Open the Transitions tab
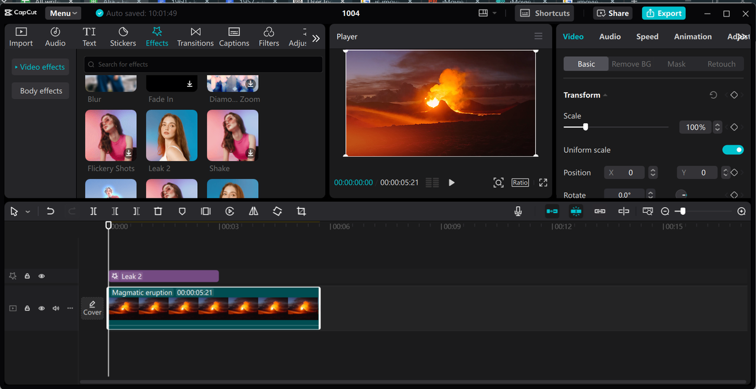The height and width of the screenshot is (389, 756). pos(195,37)
